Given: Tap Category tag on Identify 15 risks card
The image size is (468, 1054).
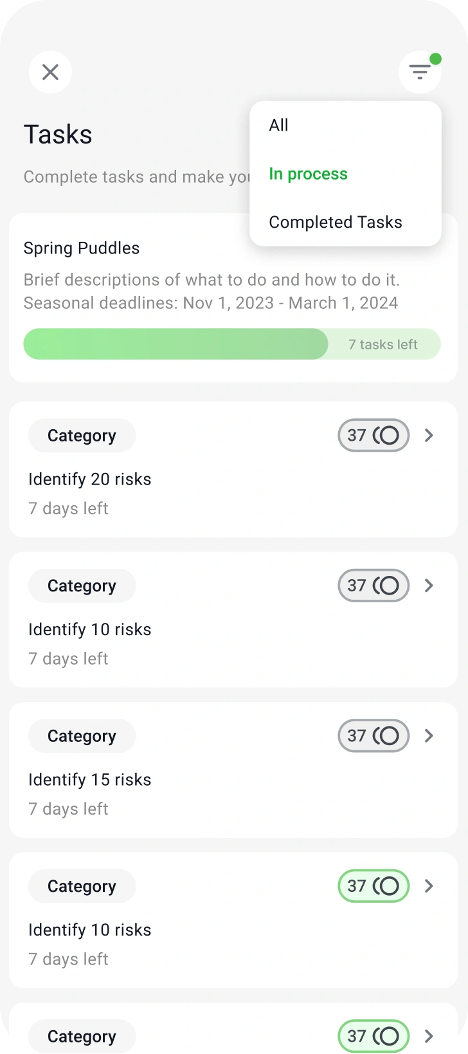Looking at the screenshot, I should tap(82, 735).
